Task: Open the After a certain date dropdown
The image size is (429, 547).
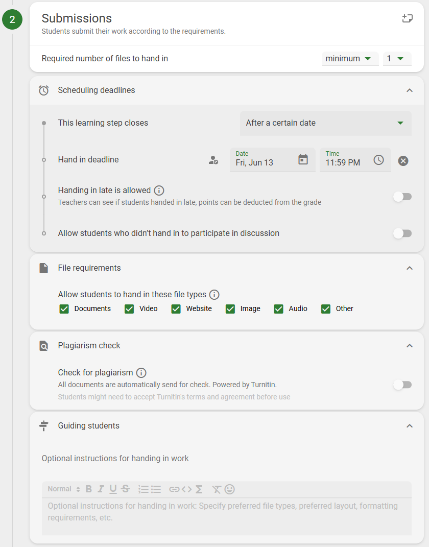Action: point(325,123)
